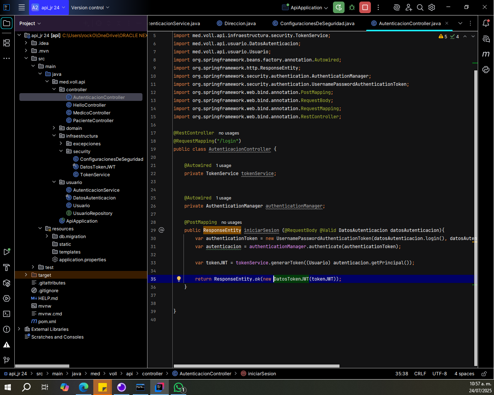
Task: Stop the running application with the red stop button
Action: pyautogui.click(x=365, y=7)
